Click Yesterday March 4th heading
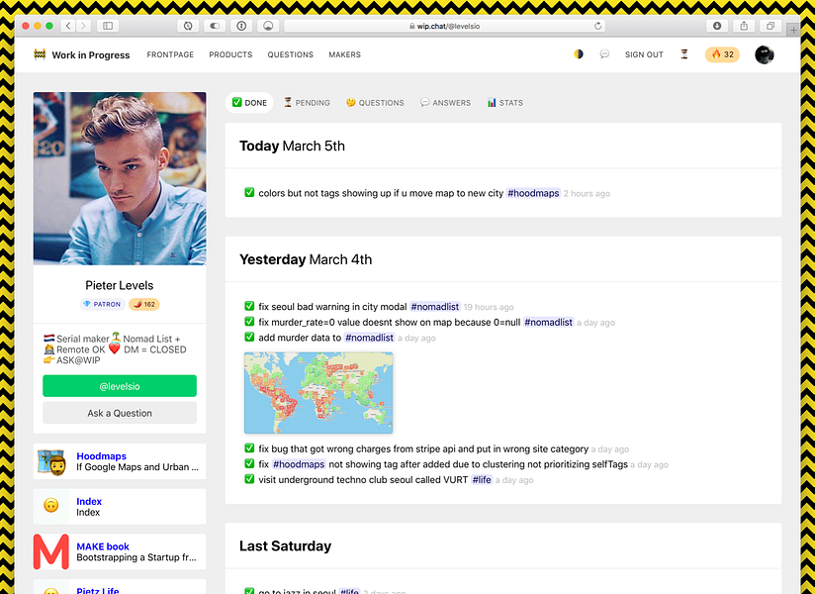Viewport: 815px width, 594px height. click(306, 259)
